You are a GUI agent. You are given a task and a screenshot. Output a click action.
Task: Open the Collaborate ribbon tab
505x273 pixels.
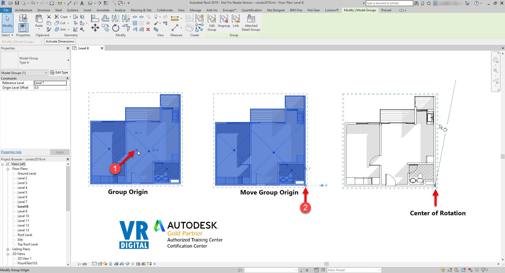(165, 10)
